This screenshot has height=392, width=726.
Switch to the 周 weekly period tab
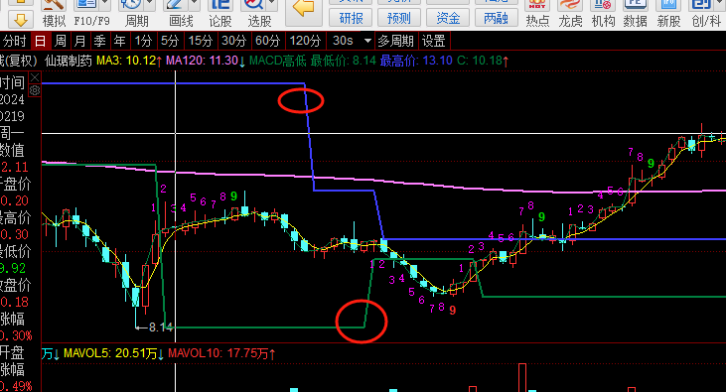click(x=61, y=41)
